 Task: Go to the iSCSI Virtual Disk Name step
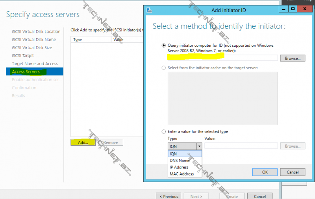(34, 40)
